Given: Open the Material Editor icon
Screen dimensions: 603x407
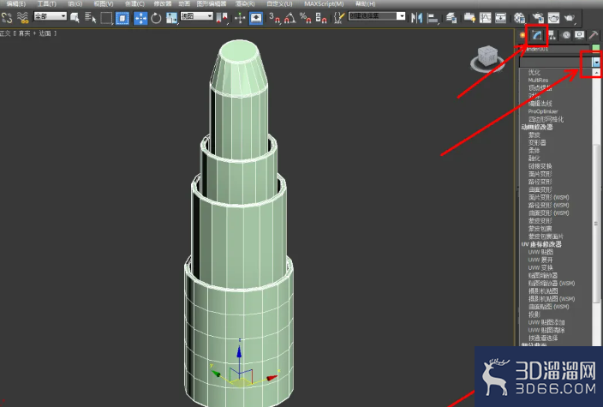Looking at the screenshot, I should coord(519,18).
